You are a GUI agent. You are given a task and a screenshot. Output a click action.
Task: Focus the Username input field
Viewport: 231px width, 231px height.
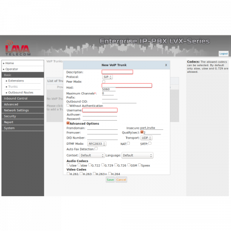click(100, 110)
